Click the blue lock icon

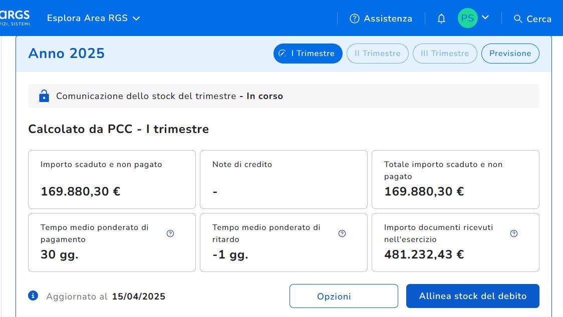[44, 95]
